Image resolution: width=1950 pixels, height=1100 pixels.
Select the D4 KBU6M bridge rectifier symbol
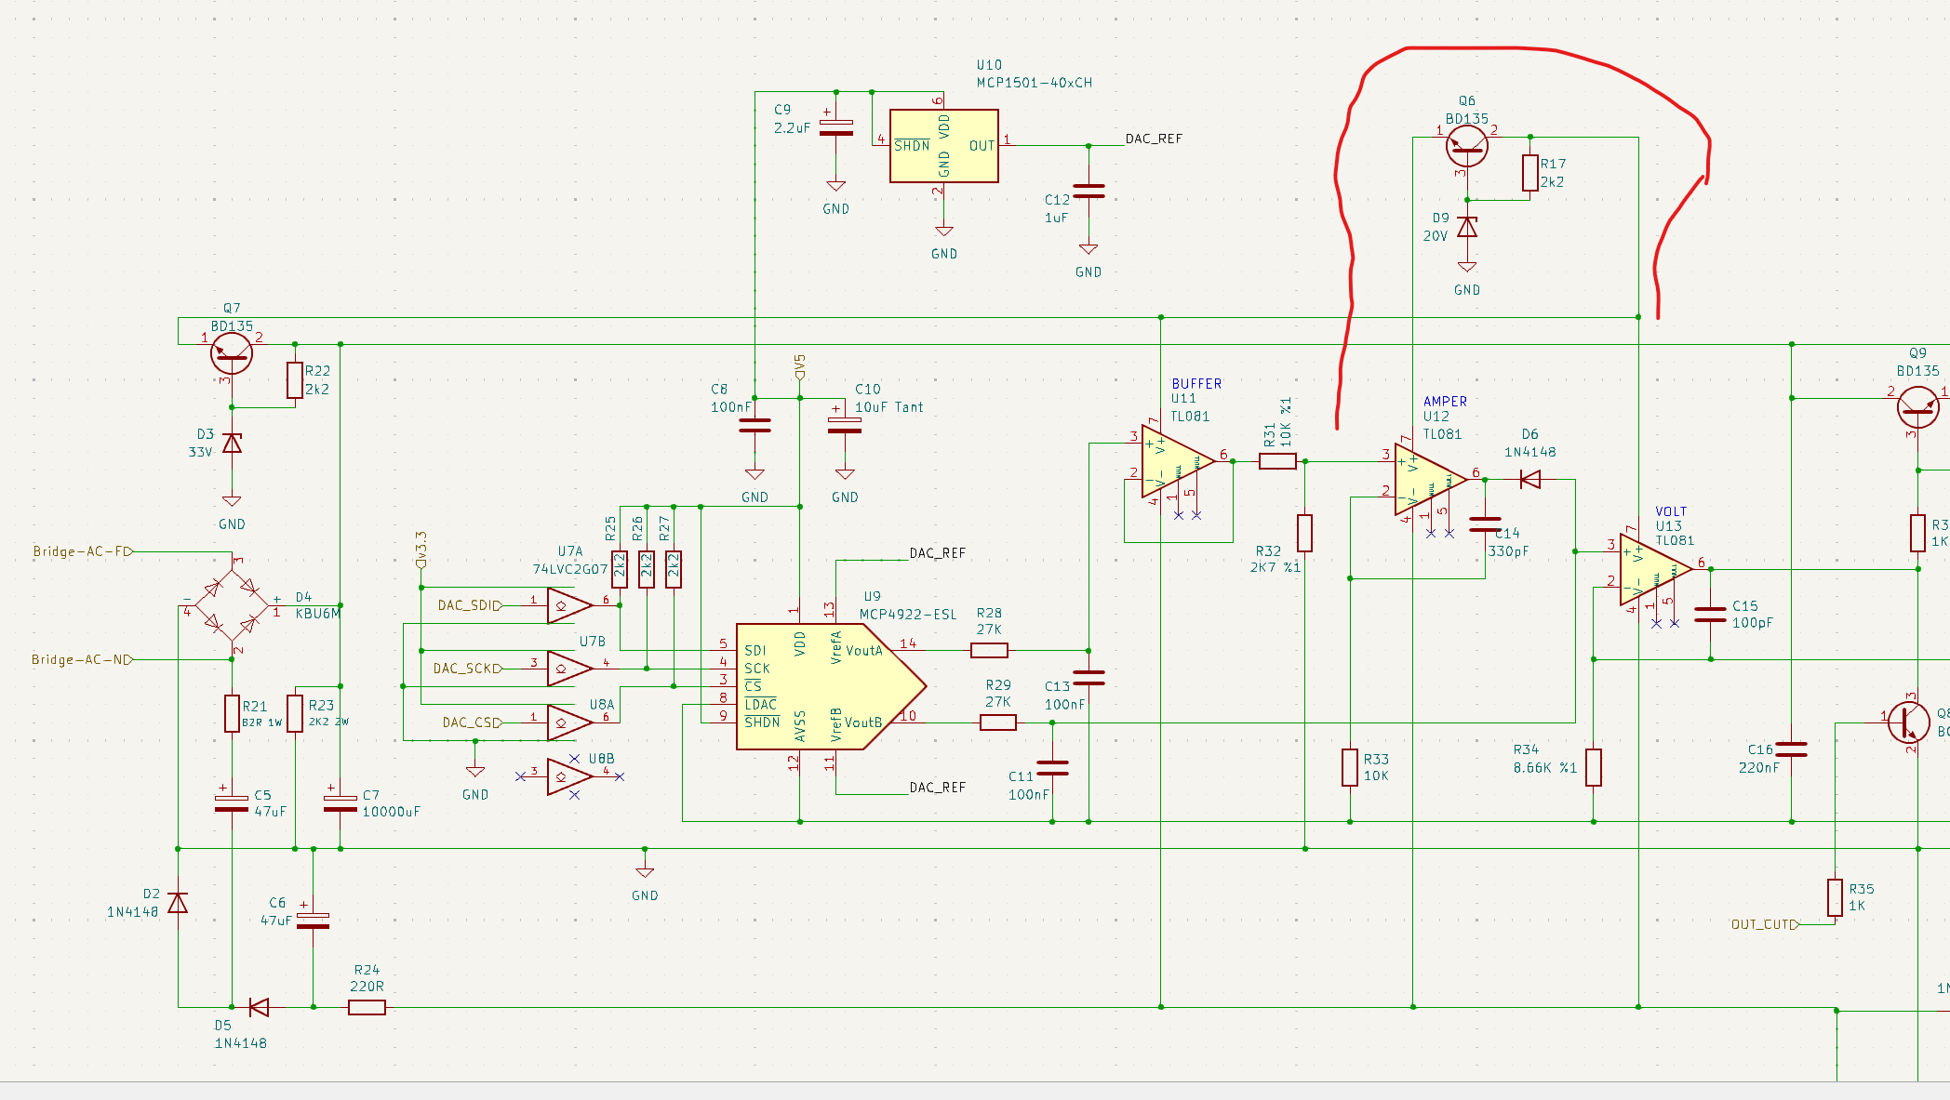(x=232, y=605)
